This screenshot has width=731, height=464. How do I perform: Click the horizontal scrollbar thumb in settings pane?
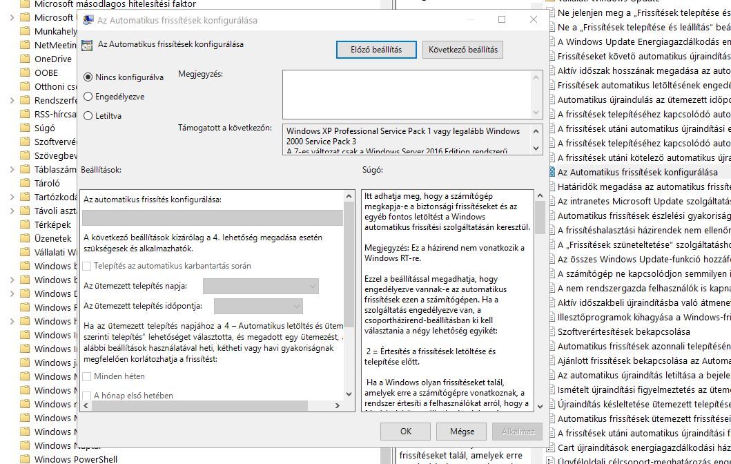[199, 406]
